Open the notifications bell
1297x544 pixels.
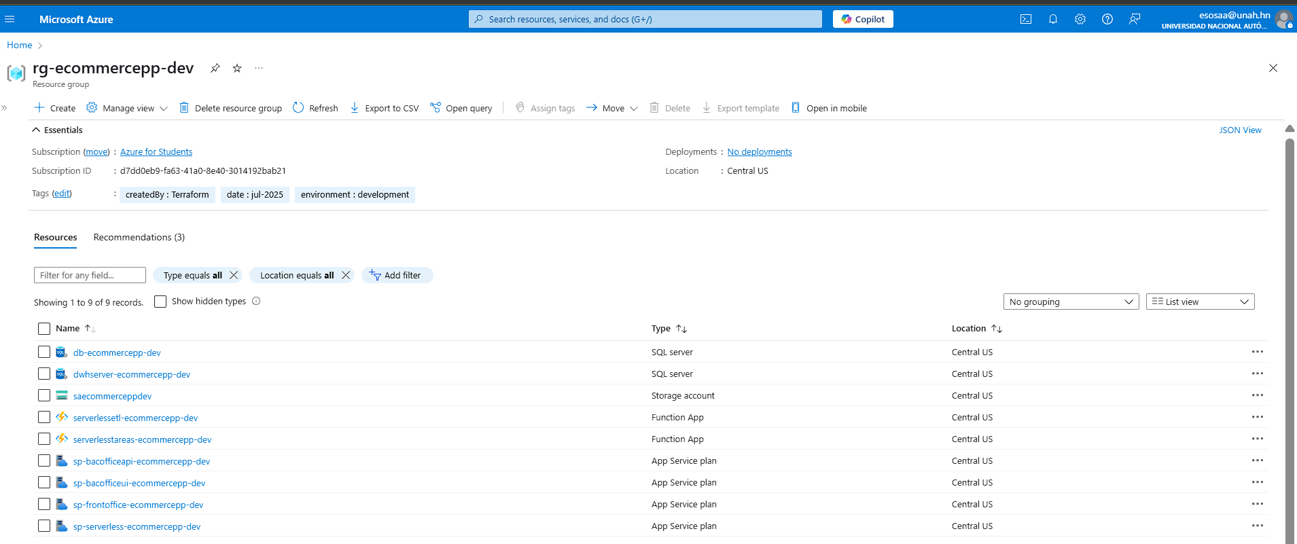point(1053,19)
